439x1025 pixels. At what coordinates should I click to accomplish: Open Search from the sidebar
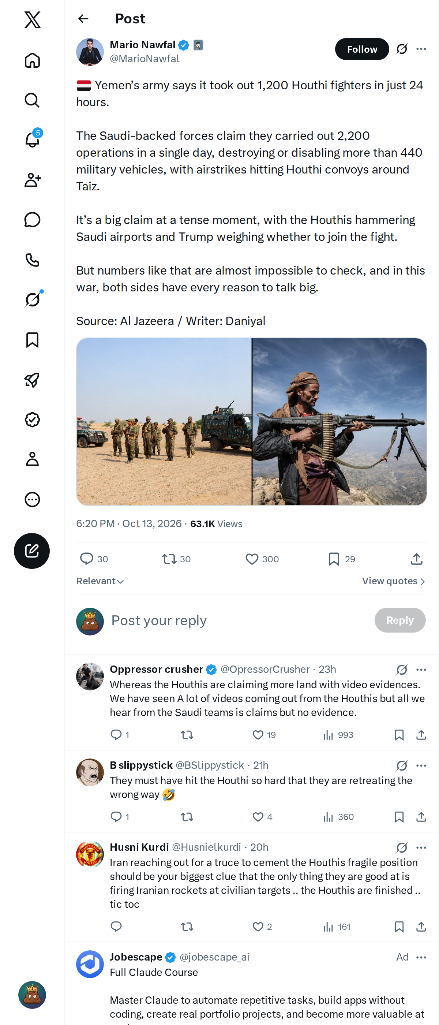32,100
